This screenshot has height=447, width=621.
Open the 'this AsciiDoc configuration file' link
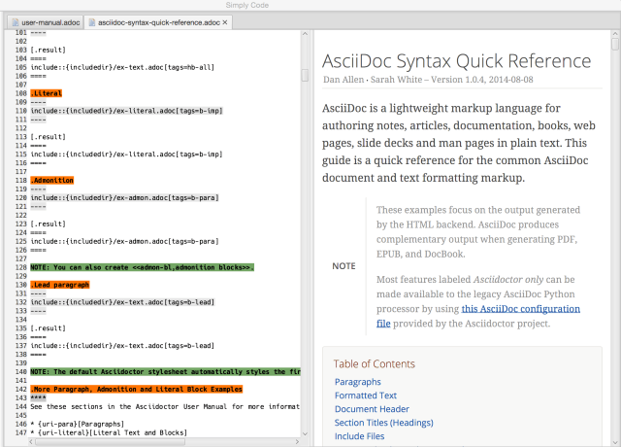tap(520, 309)
